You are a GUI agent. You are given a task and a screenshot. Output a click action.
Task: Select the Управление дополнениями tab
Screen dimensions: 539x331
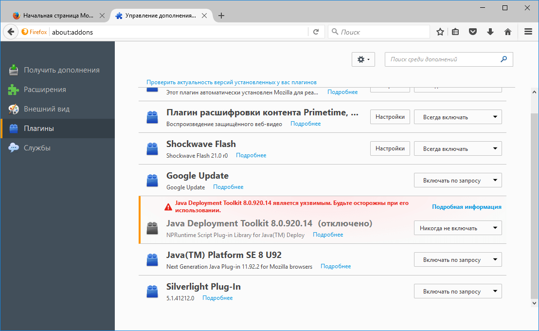pyautogui.click(x=161, y=15)
